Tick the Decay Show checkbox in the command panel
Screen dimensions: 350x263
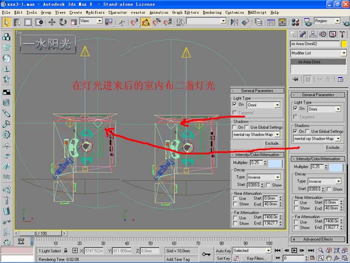[x=329, y=189]
